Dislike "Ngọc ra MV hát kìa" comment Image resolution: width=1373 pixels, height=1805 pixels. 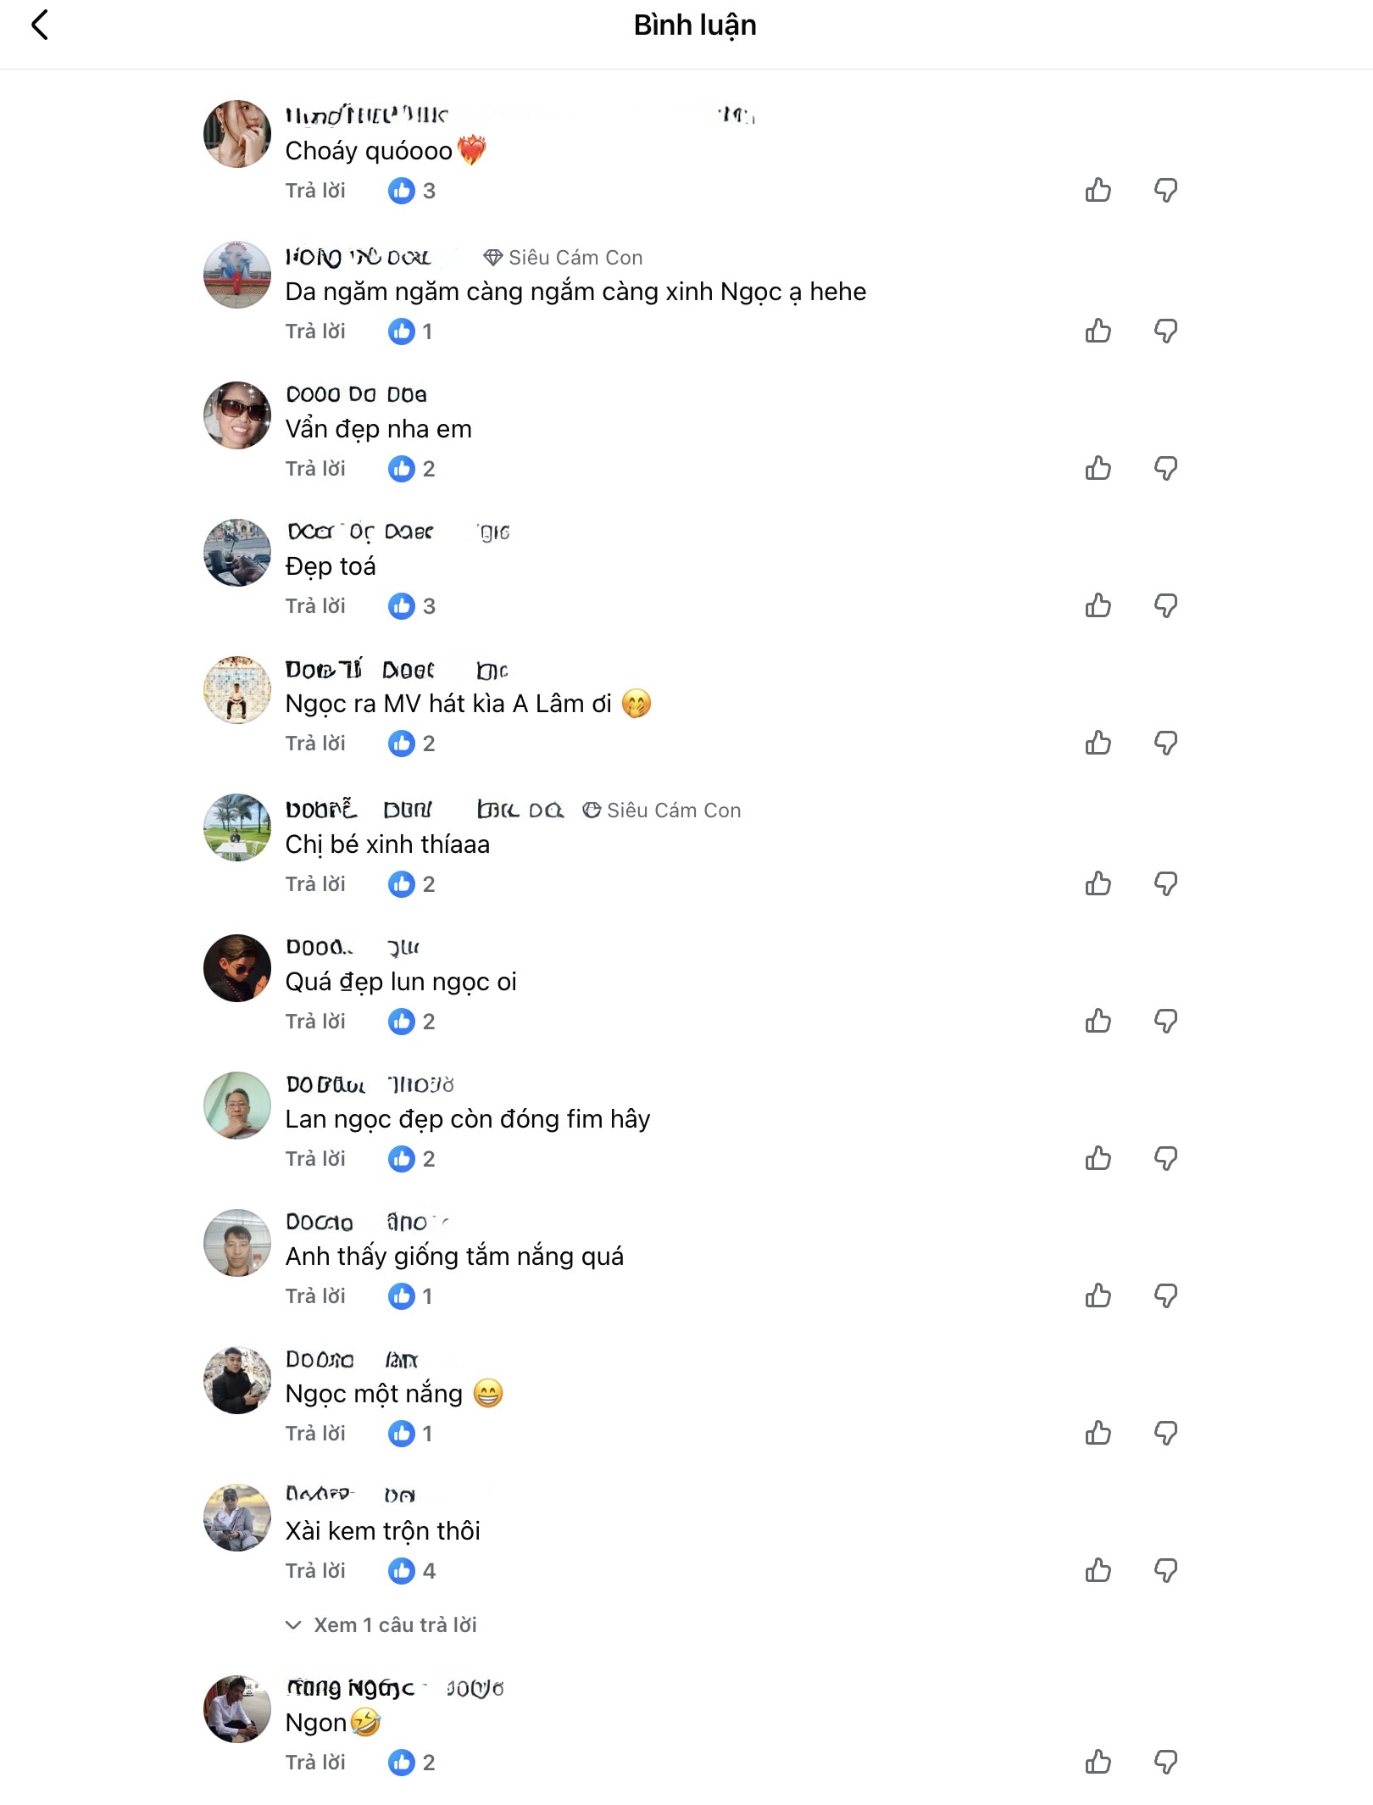[x=1165, y=743]
